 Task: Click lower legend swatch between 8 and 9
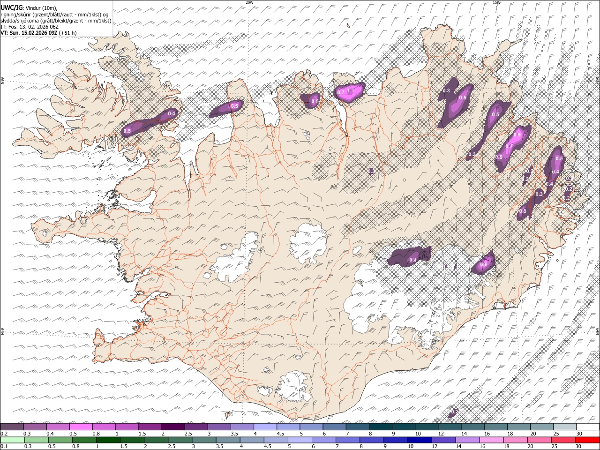(x=372, y=440)
